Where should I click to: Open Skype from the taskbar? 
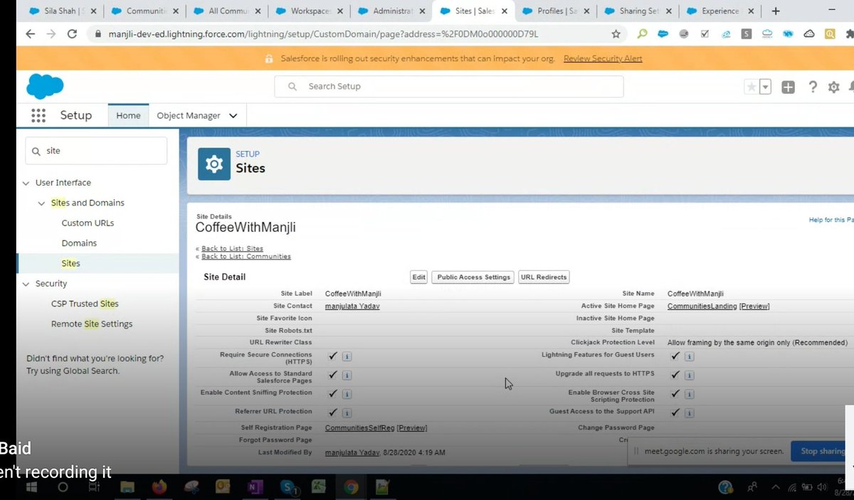coord(288,488)
